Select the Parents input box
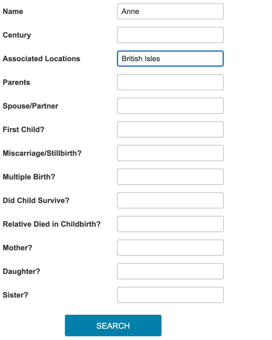 [170, 82]
